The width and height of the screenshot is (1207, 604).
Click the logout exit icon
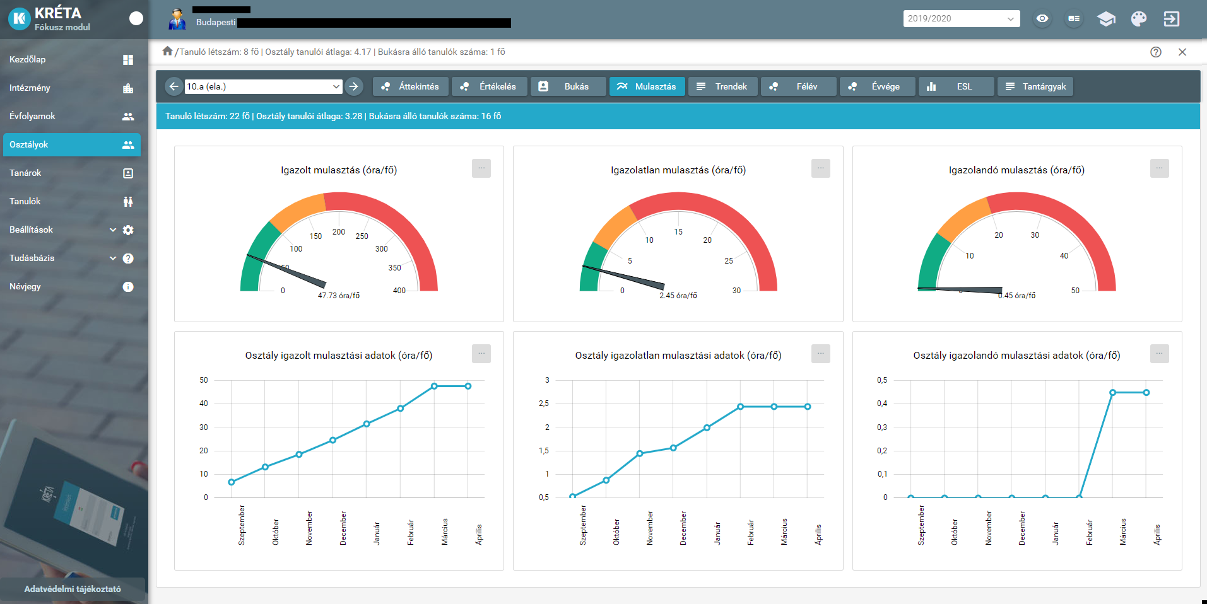click(x=1172, y=19)
